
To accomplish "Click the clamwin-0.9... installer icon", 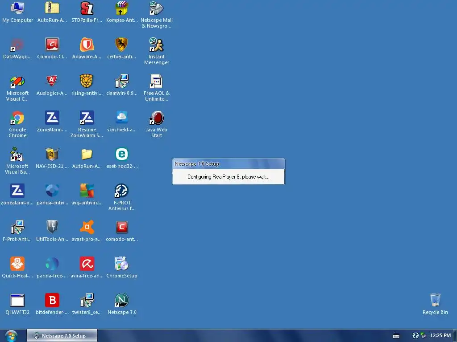I will (121, 81).
